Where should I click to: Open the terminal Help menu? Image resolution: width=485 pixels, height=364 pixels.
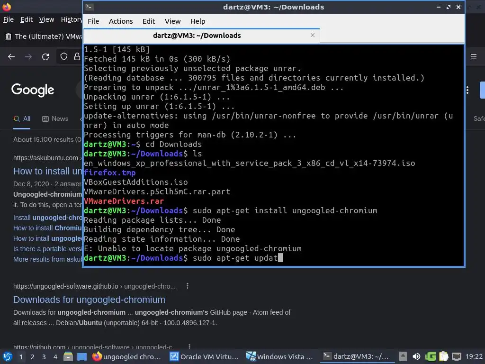point(198,21)
